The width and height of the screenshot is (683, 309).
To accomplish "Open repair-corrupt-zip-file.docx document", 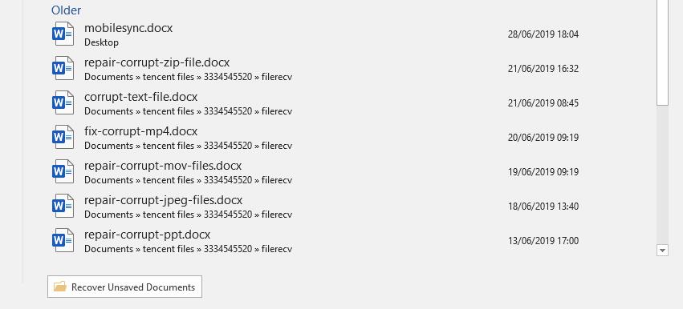I will click(x=157, y=62).
